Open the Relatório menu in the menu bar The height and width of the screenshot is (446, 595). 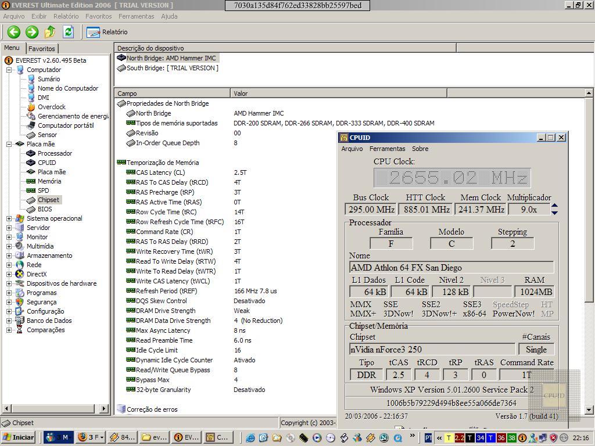tap(66, 16)
